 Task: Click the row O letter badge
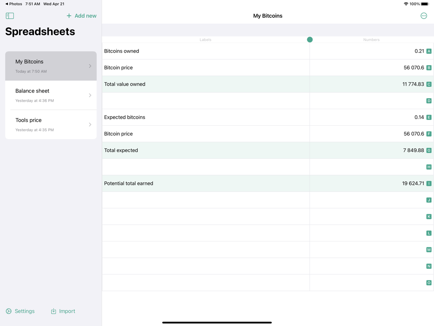429,283
